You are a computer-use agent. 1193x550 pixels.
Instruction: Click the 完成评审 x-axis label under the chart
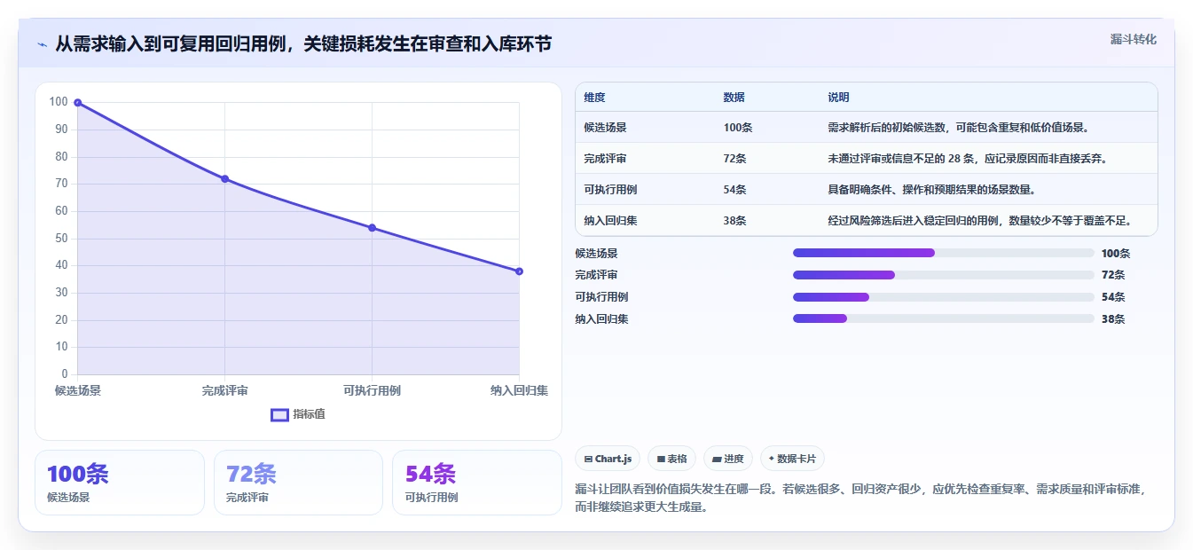(224, 390)
